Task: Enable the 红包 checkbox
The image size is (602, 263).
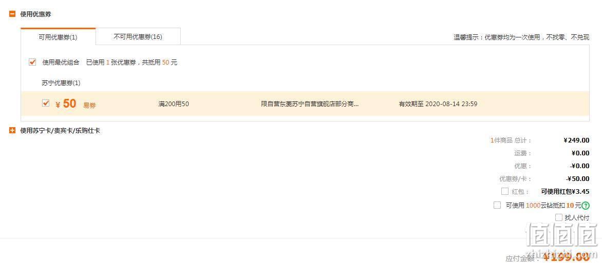Action: pos(505,191)
